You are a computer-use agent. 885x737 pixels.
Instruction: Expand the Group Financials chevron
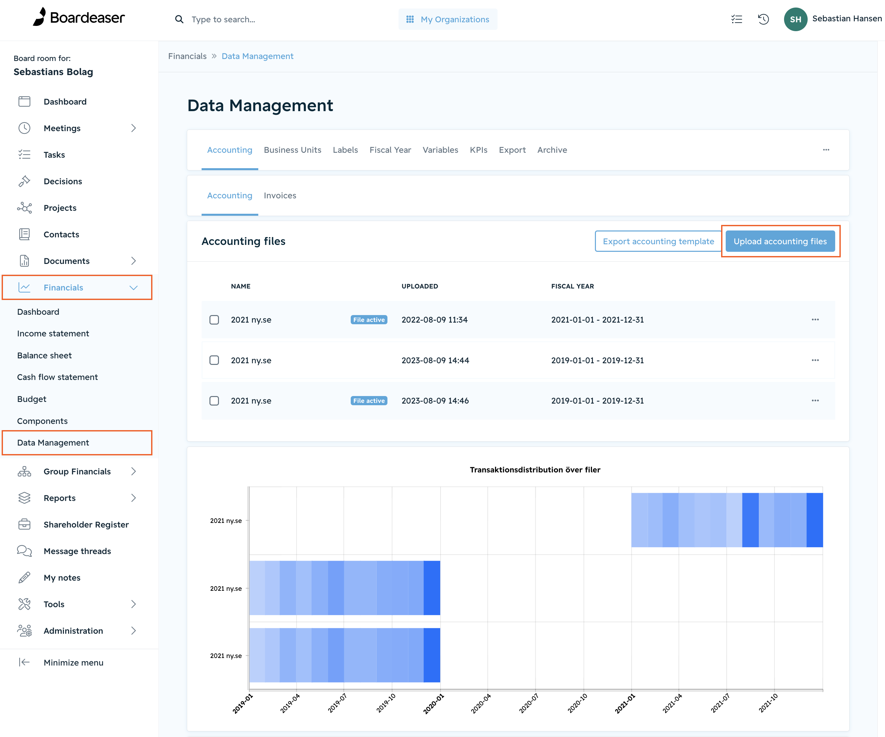134,471
